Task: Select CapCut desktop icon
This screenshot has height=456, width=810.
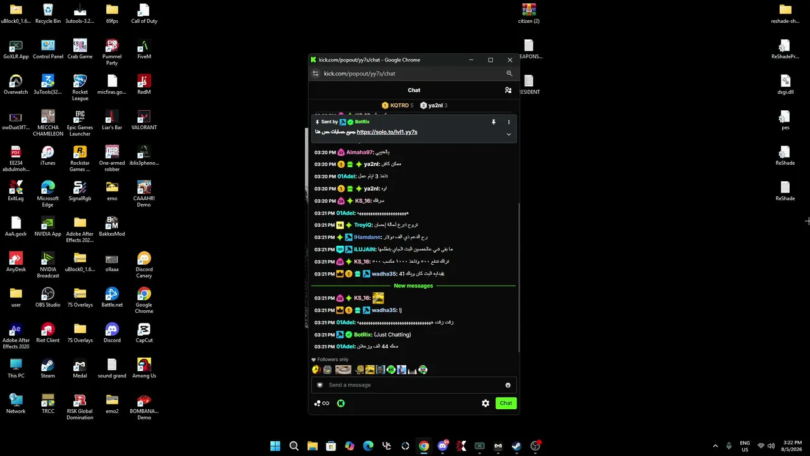Action: point(144,332)
